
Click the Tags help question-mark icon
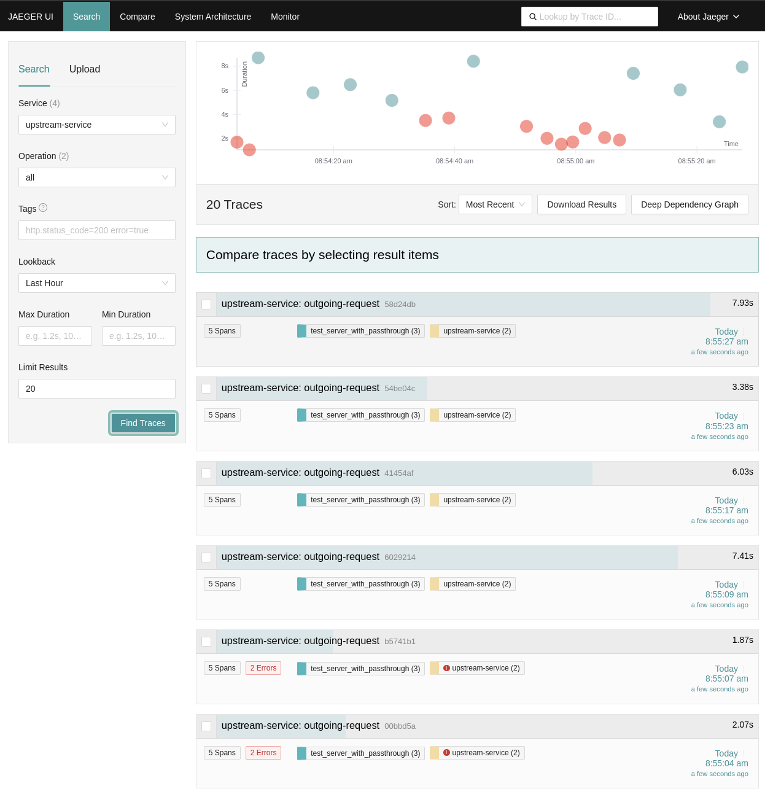[43, 208]
